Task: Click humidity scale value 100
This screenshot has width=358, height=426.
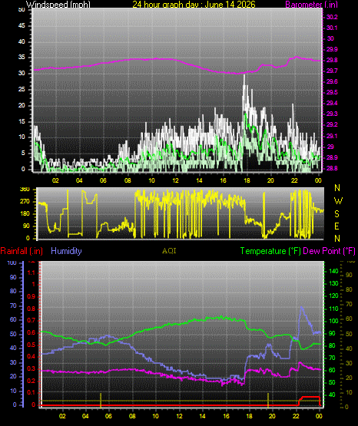Action: click(x=12, y=263)
